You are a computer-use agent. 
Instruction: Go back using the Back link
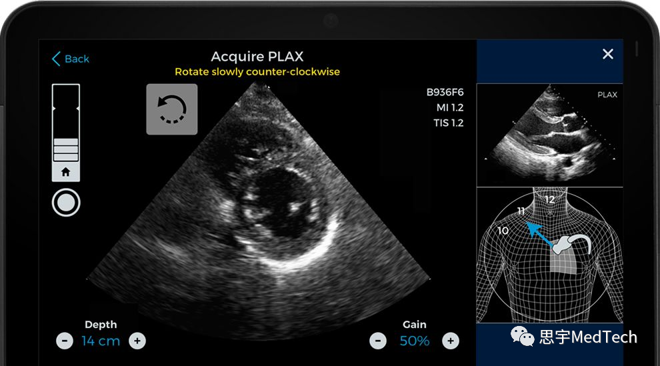pyautogui.click(x=71, y=59)
